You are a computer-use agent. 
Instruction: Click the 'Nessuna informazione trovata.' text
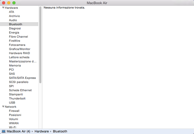(x=64, y=7)
